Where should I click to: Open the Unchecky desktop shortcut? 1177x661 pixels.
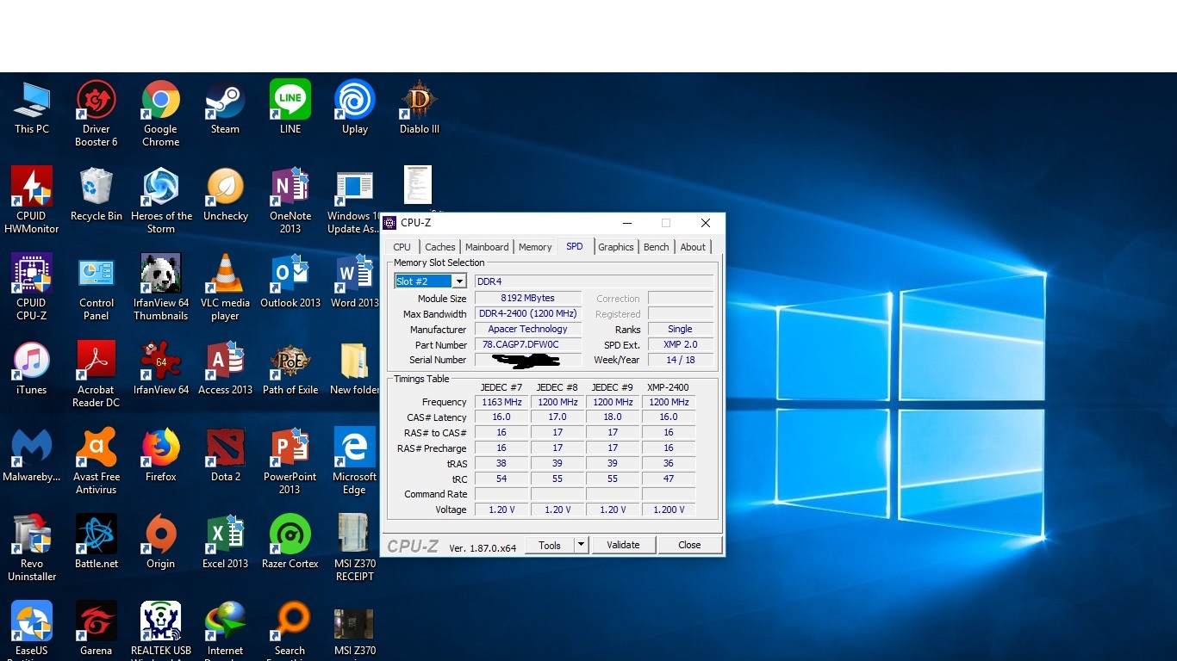226,195
